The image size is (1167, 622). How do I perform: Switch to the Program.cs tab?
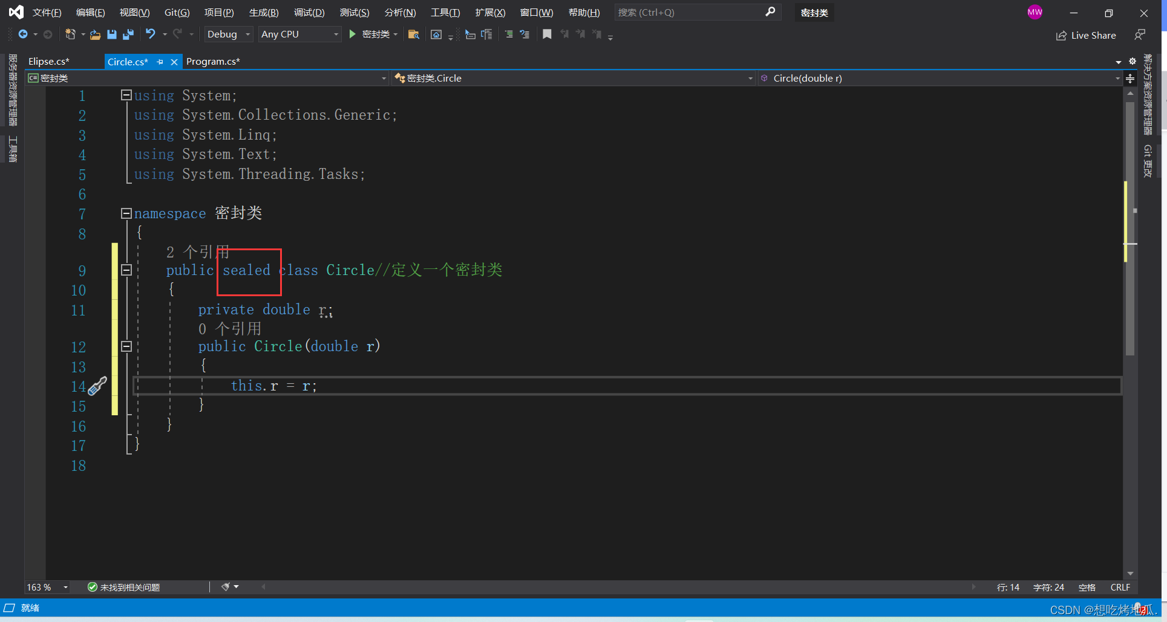point(213,61)
